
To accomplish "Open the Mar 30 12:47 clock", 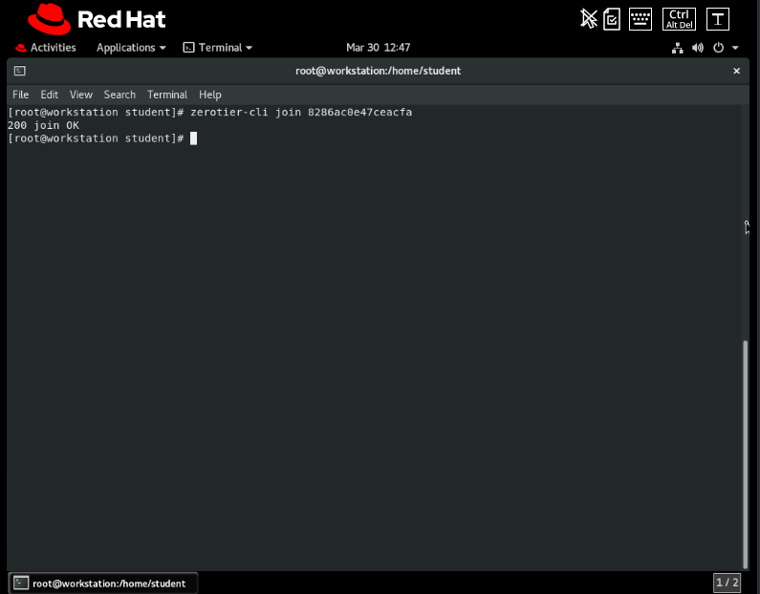I will point(378,48).
